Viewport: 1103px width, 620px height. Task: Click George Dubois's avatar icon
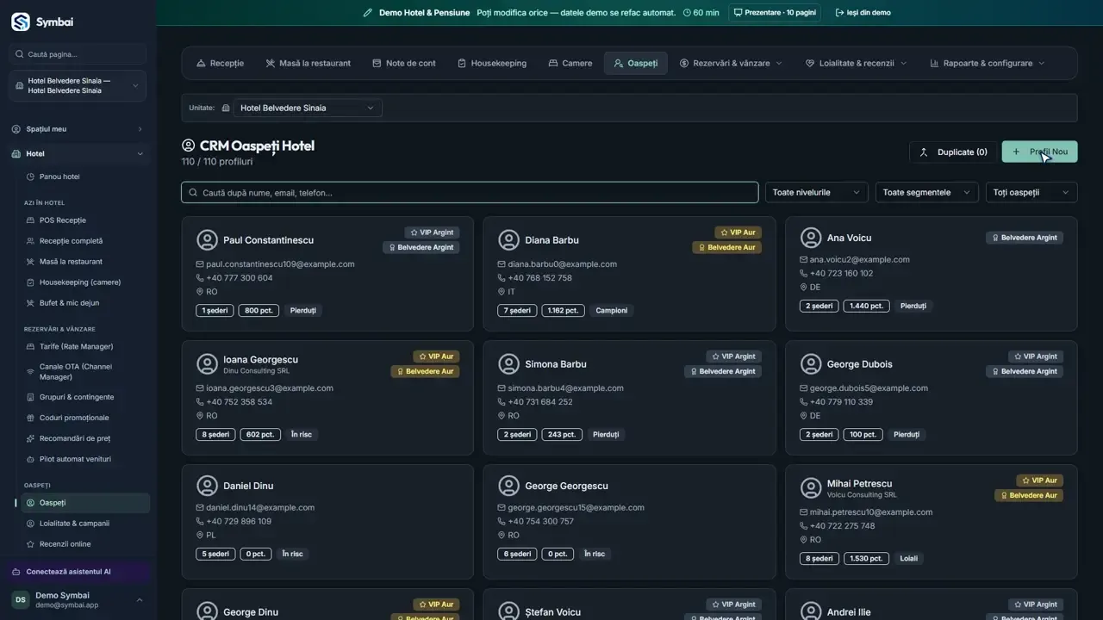tap(810, 364)
